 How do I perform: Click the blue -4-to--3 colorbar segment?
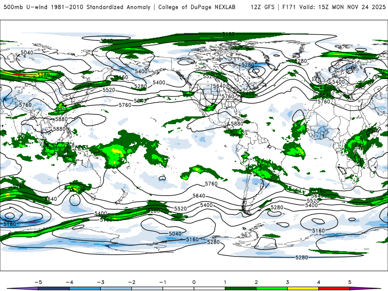[x=85, y=289]
